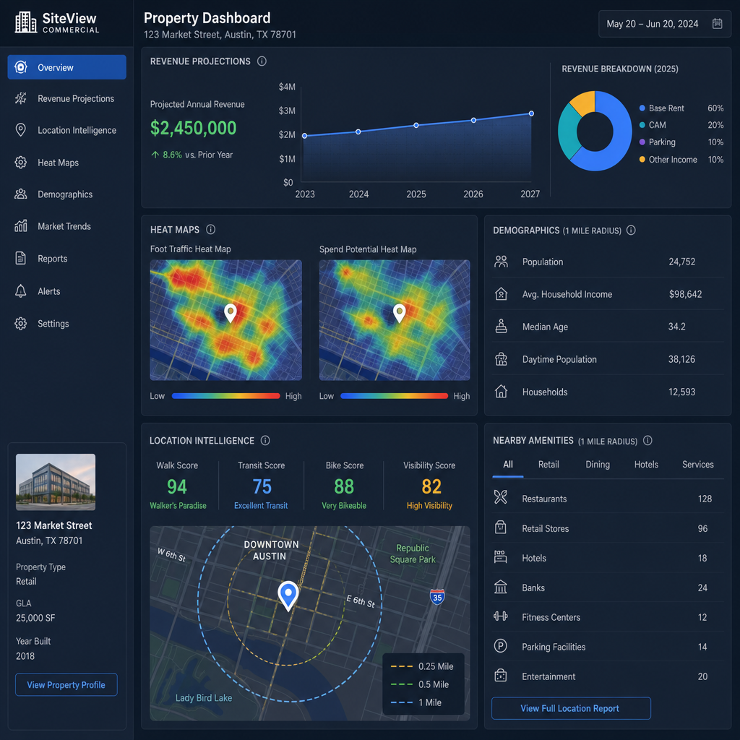Click the Foot Traffic Heat Map image
This screenshot has height=740, width=740.
(225, 320)
